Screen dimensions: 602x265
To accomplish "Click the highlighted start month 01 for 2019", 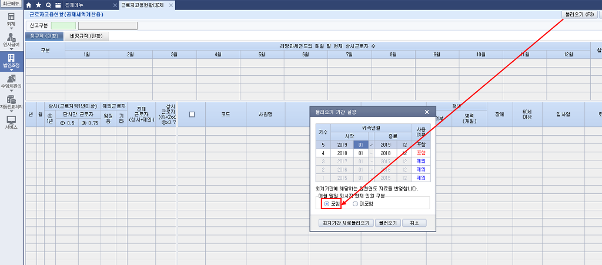I will (361, 145).
